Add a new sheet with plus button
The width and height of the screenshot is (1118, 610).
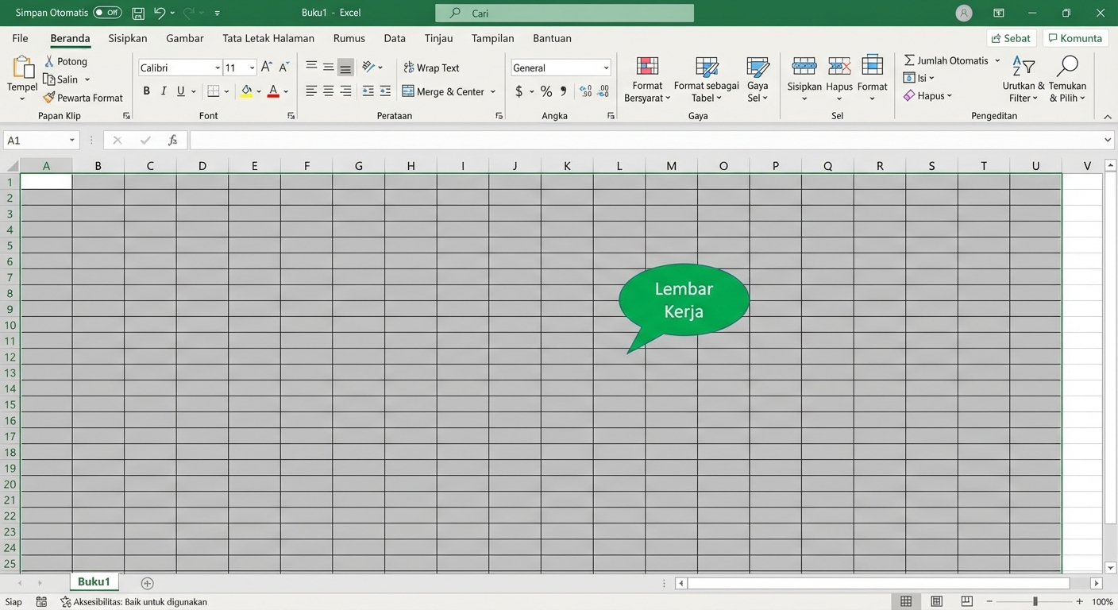[147, 582]
